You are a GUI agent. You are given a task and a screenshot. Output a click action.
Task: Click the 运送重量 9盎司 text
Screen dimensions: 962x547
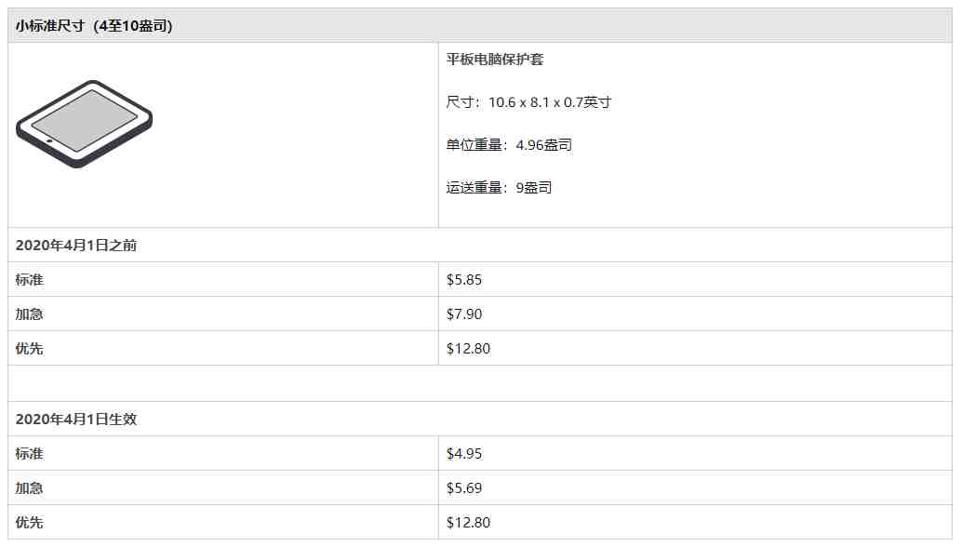[x=499, y=188]
